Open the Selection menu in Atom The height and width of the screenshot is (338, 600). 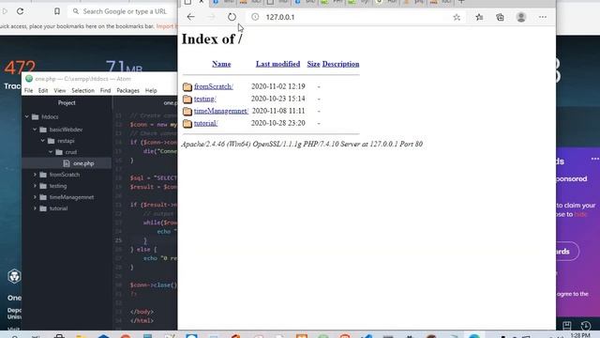click(82, 90)
